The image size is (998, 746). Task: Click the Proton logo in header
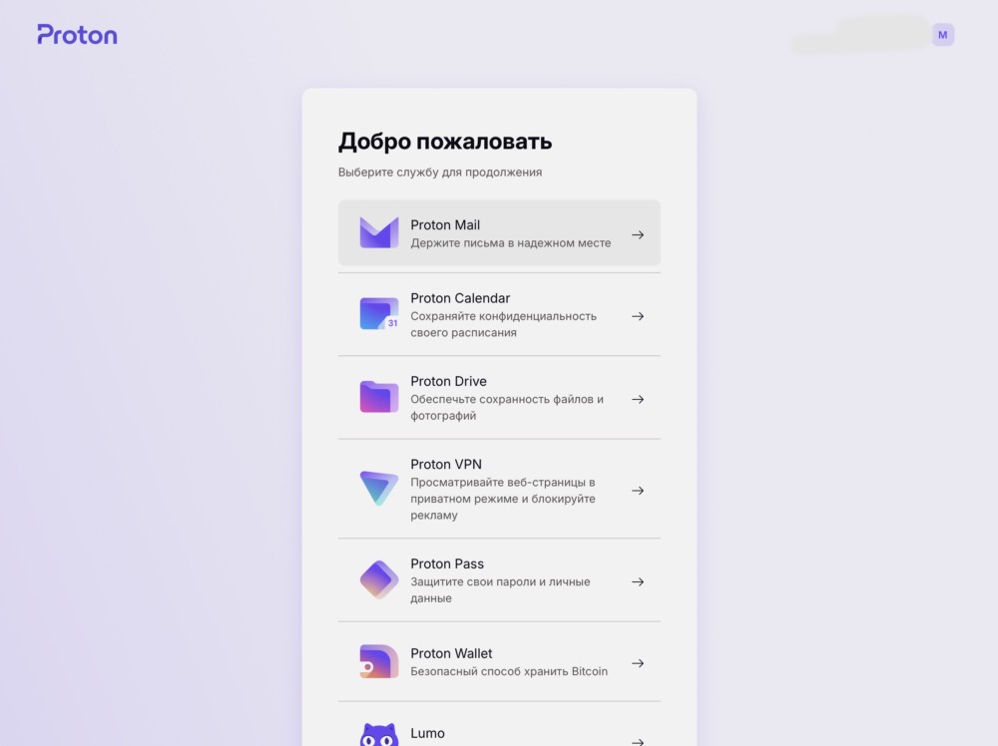click(77, 34)
